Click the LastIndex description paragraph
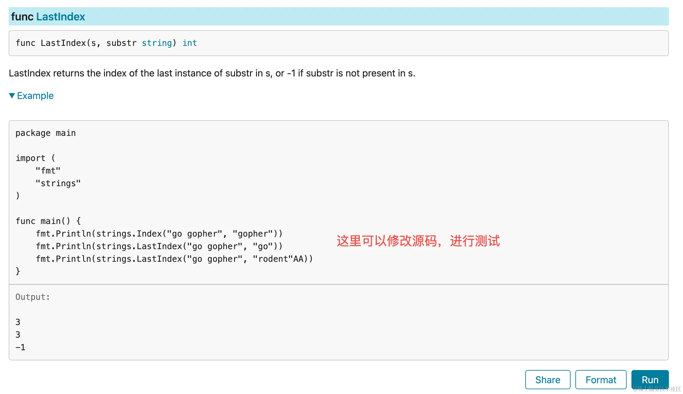 pyautogui.click(x=212, y=73)
